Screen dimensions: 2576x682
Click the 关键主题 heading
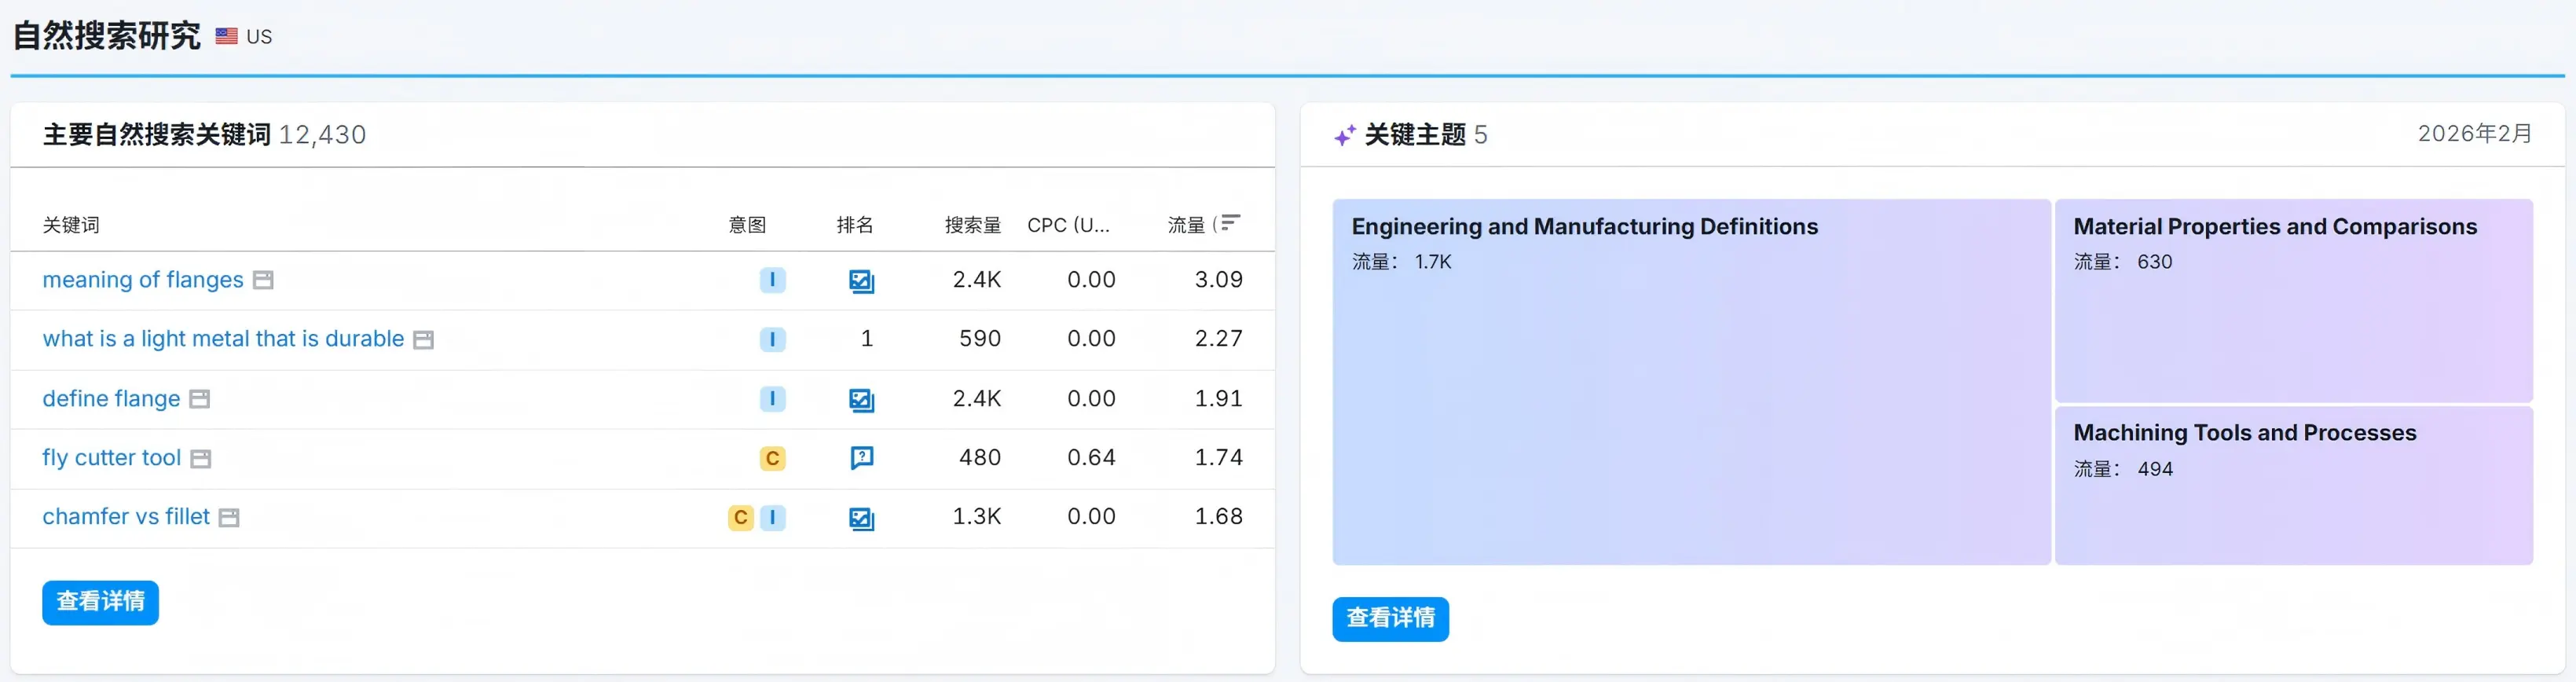pyautogui.click(x=1415, y=135)
